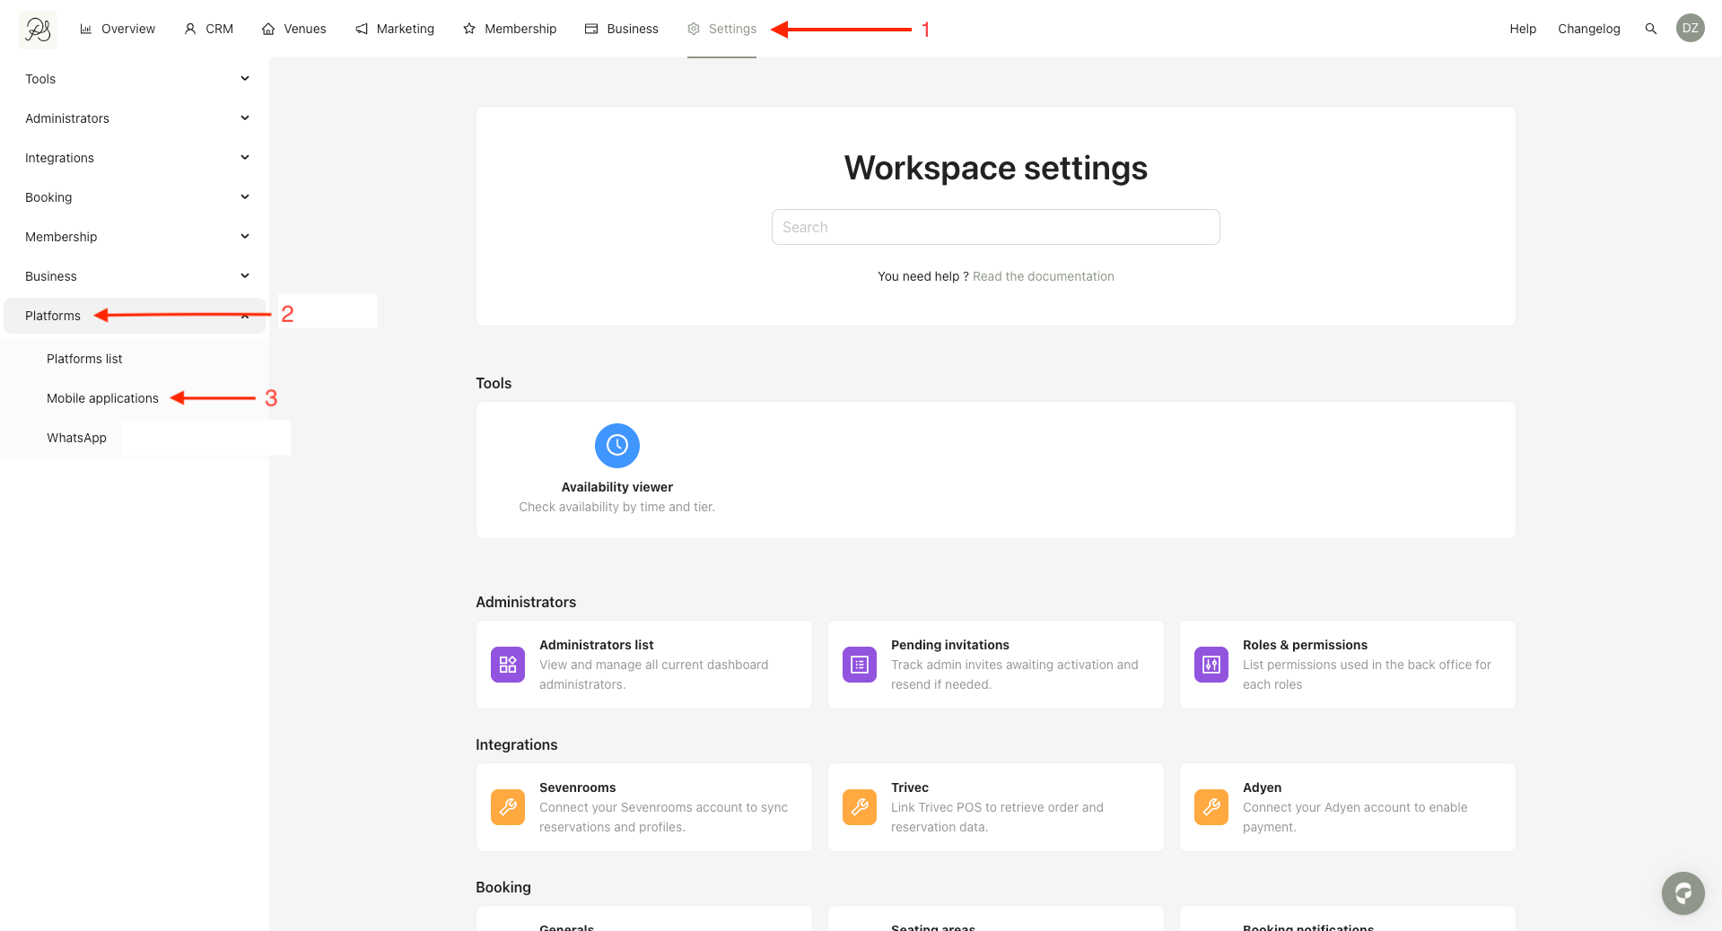Click the Administrators list grid icon

point(508,665)
